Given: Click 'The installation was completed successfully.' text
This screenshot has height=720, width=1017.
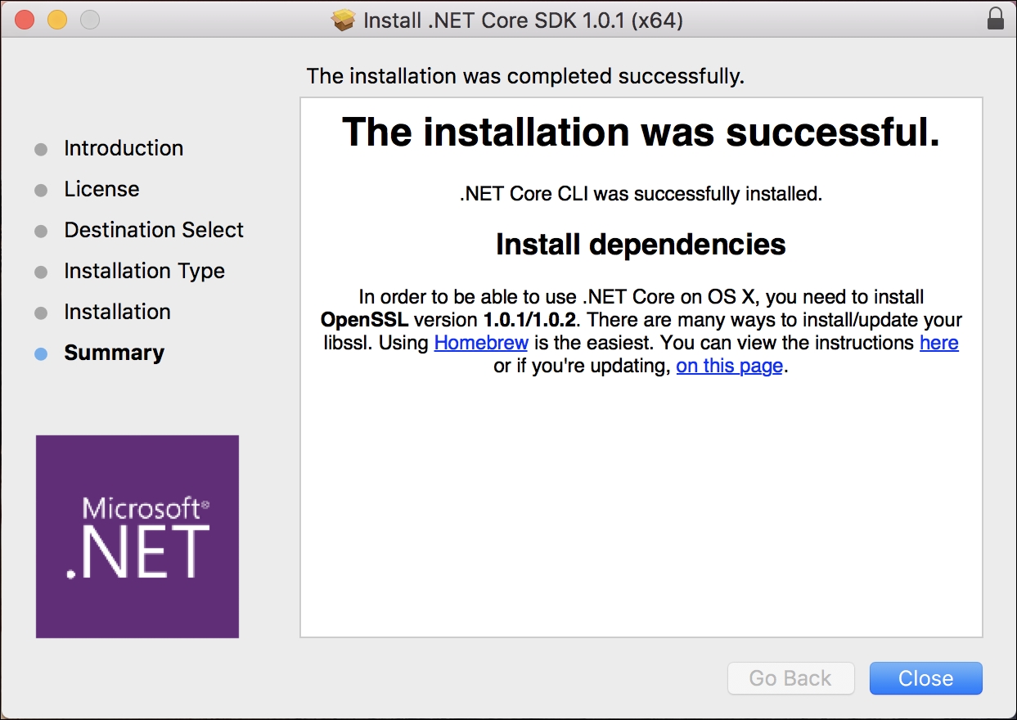Looking at the screenshot, I should (x=525, y=77).
